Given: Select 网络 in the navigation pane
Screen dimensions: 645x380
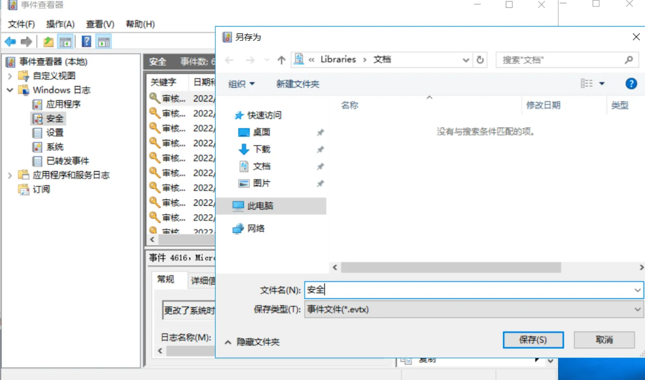Looking at the screenshot, I should point(256,229).
